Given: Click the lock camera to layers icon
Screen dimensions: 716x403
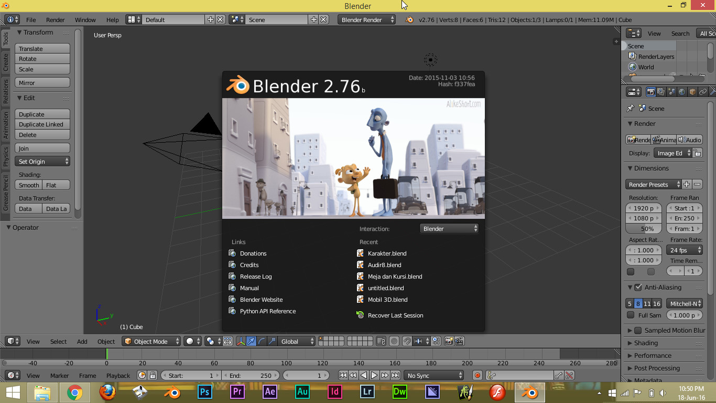Looking at the screenshot, I should 381,341.
